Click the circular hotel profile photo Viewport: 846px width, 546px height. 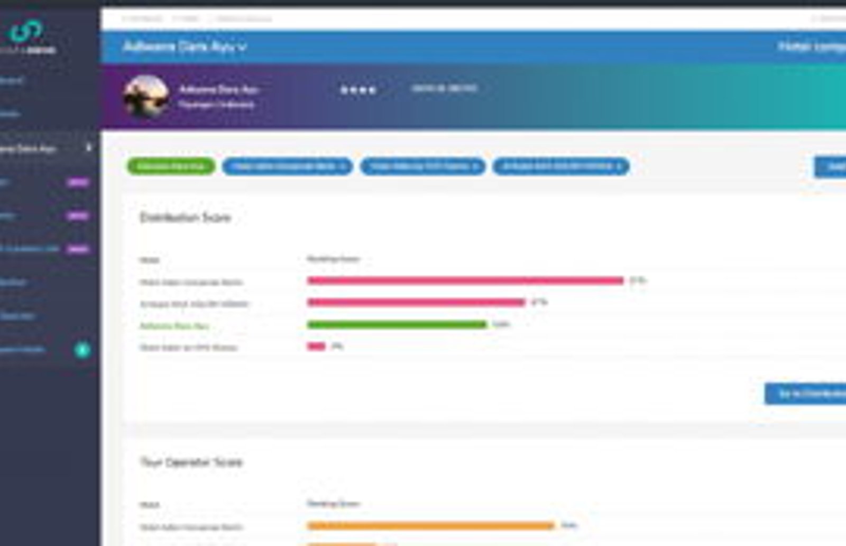pos(146,97)
